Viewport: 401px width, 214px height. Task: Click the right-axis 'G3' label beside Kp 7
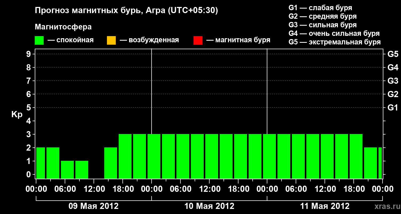coord(393,81)
